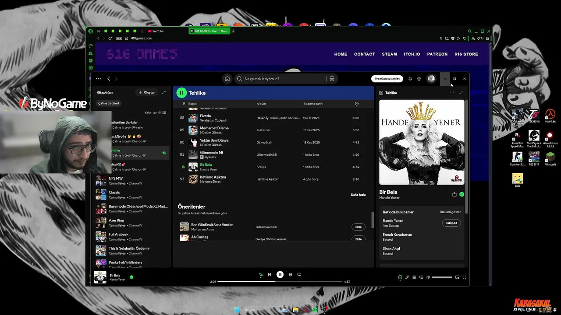Collapse the Tehlike now playing side panel
The height and width of the screenshot is (315, 561).
tap(381, 93)
